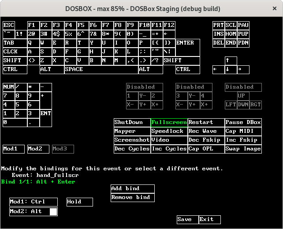Click the Inc Fskip handler

tap(243, 140)
